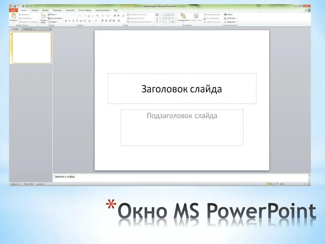Open the Заменить replace dropdown
Screen dimensions: 325x244
231,18
